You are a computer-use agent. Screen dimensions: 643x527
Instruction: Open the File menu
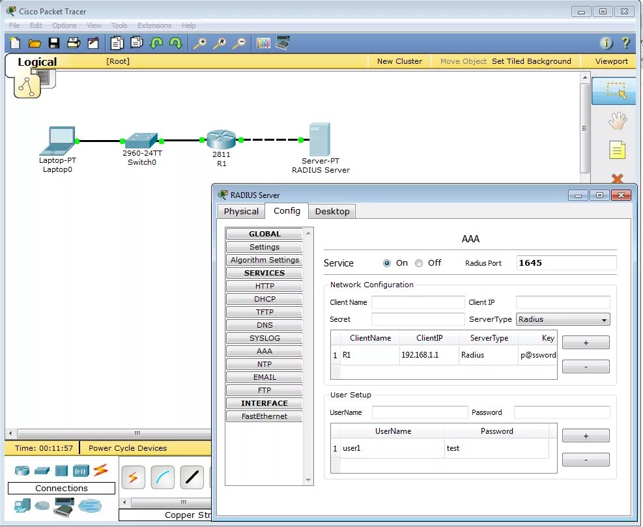point(14,25)
